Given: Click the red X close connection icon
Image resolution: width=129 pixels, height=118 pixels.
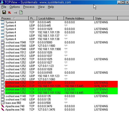Looking at the screenshot, I should coord(10,13).
